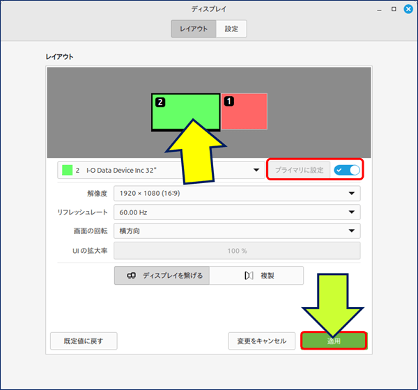This screenshot has height=390, width=418.
Task: Switch to the レイアウト tab
Action: [194, 29]
